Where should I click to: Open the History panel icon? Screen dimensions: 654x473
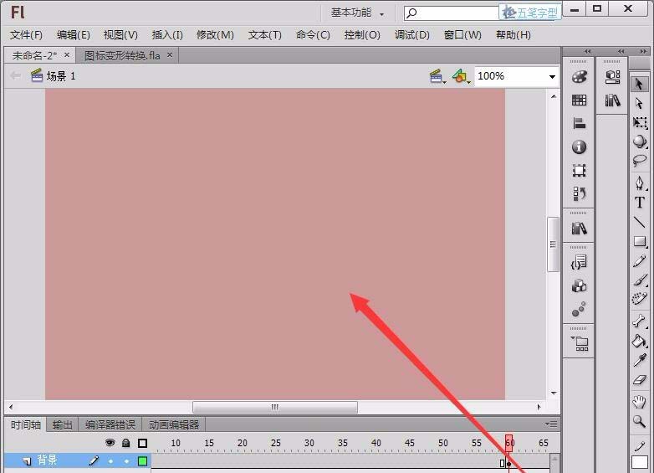(x=579, y=193)
